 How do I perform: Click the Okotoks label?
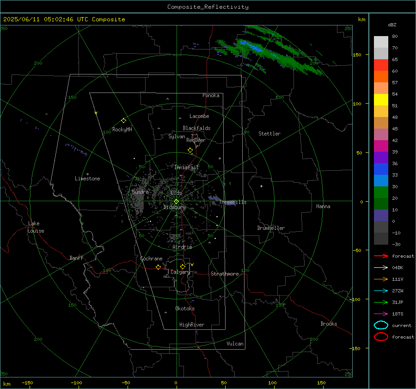click(185, 309)
